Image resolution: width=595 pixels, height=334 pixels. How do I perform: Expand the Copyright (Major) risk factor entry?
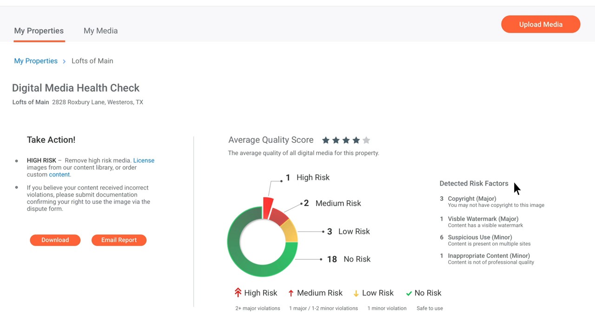point(472,199)
